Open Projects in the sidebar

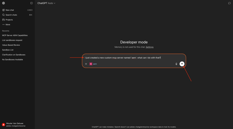click(x=17, y=20)
